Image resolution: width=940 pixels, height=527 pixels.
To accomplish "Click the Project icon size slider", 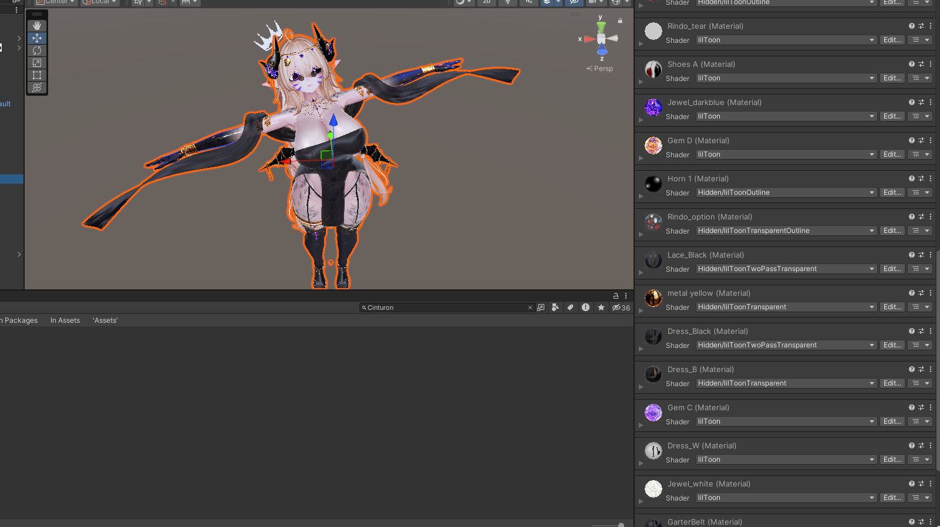I will point(608,525).
